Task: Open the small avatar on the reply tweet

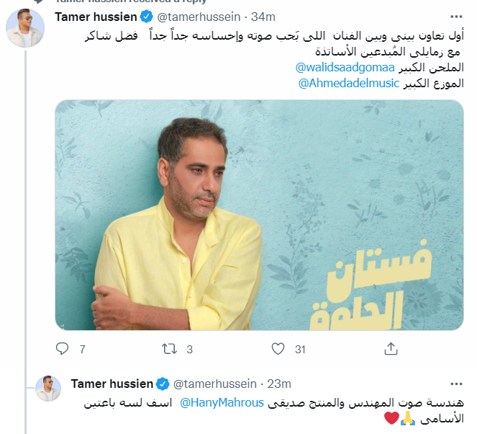Action: tap(48, 389)
